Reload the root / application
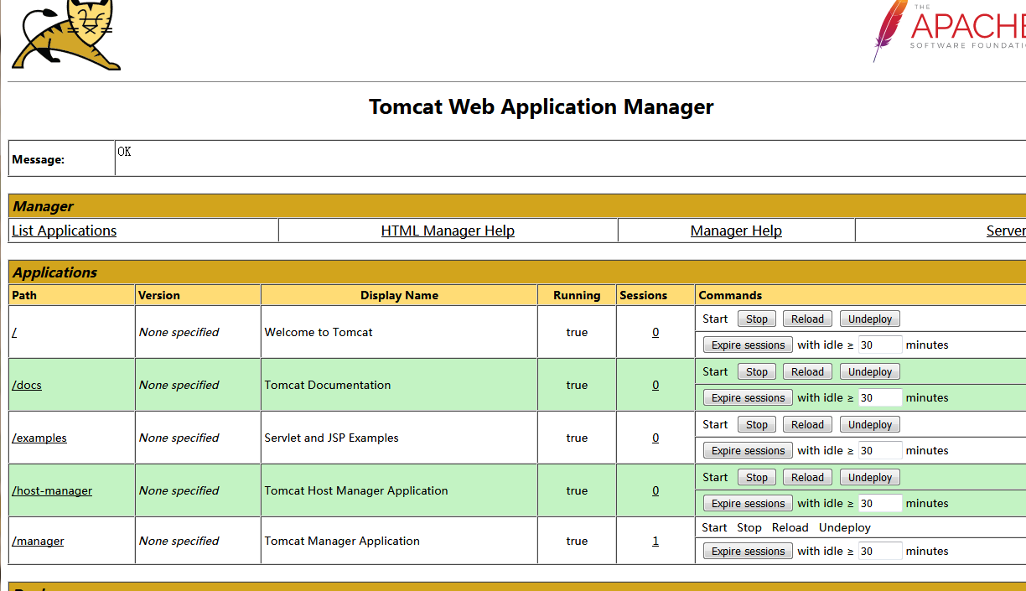Screen dimensions: 1026x591 [x=807, y=319]
